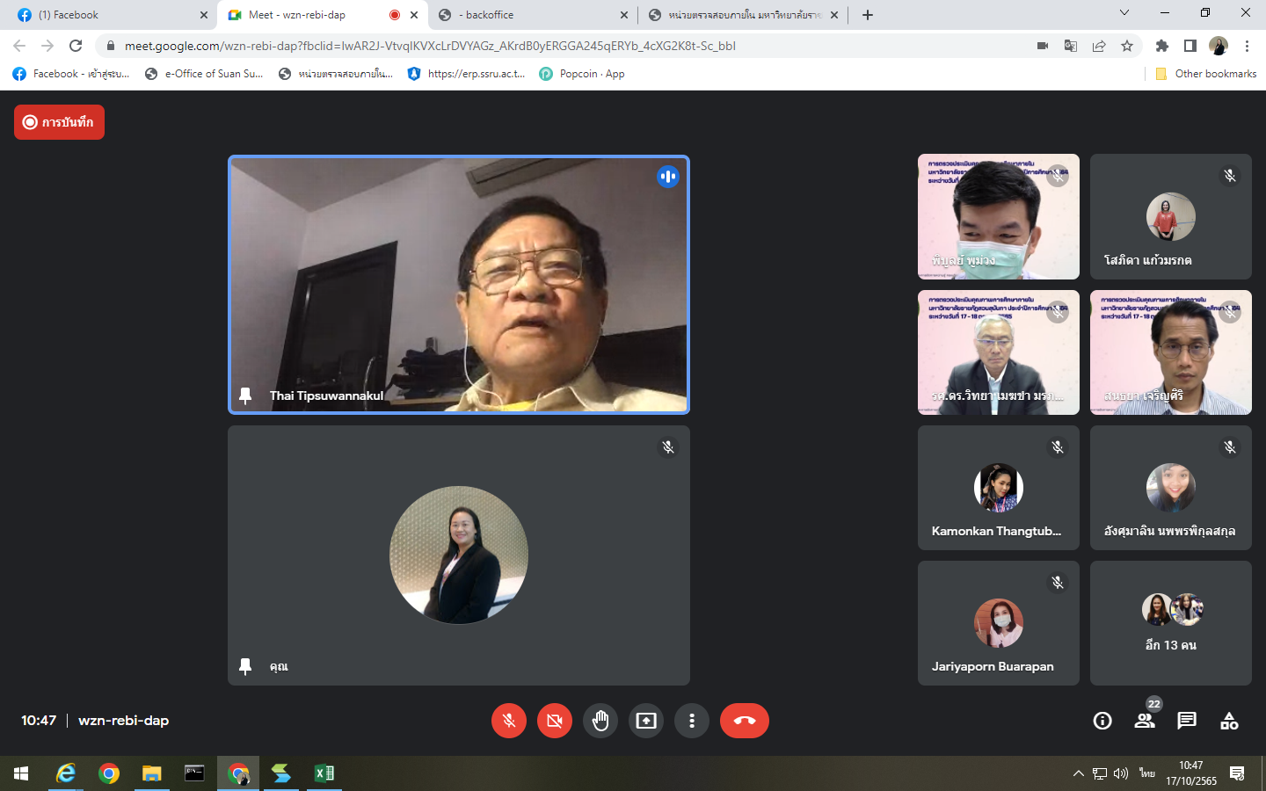Click the red recording indicator button

pyautogui.click(x=59, y=122)
